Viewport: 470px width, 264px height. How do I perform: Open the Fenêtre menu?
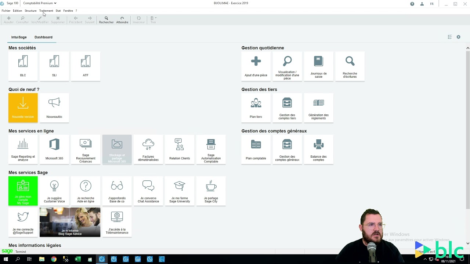pos(68,11)
